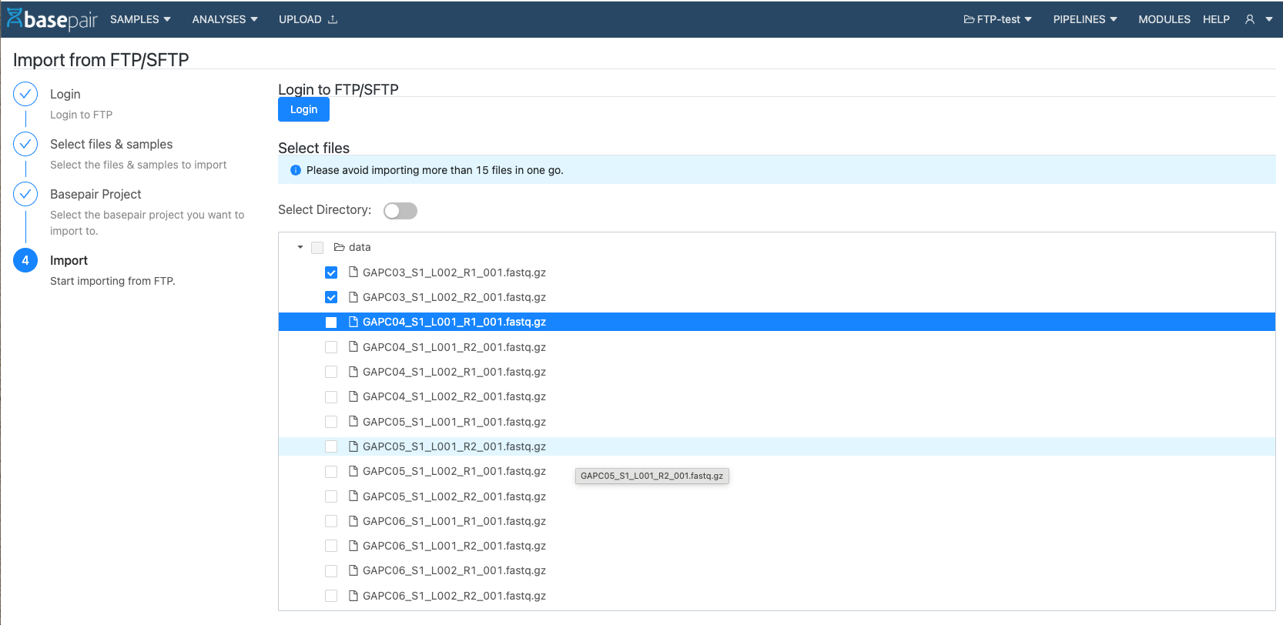
Task: Go to MODULES in the navbar
Action: 1164,19
